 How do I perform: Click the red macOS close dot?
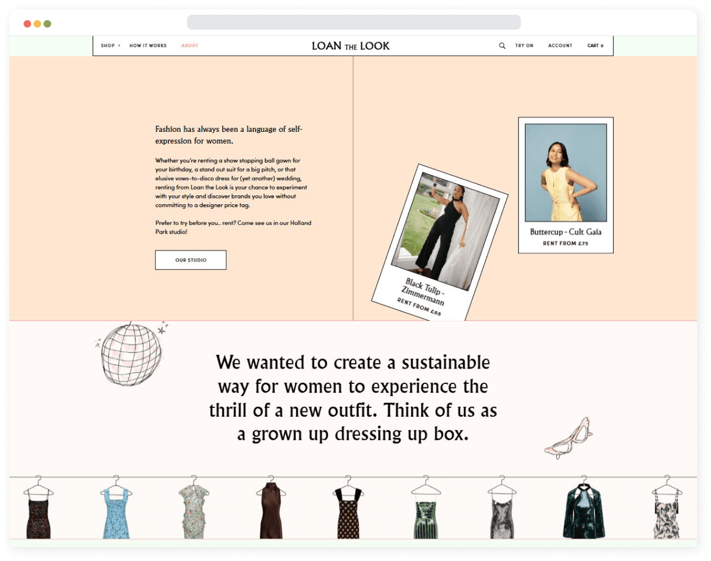(x=27, y=24)
